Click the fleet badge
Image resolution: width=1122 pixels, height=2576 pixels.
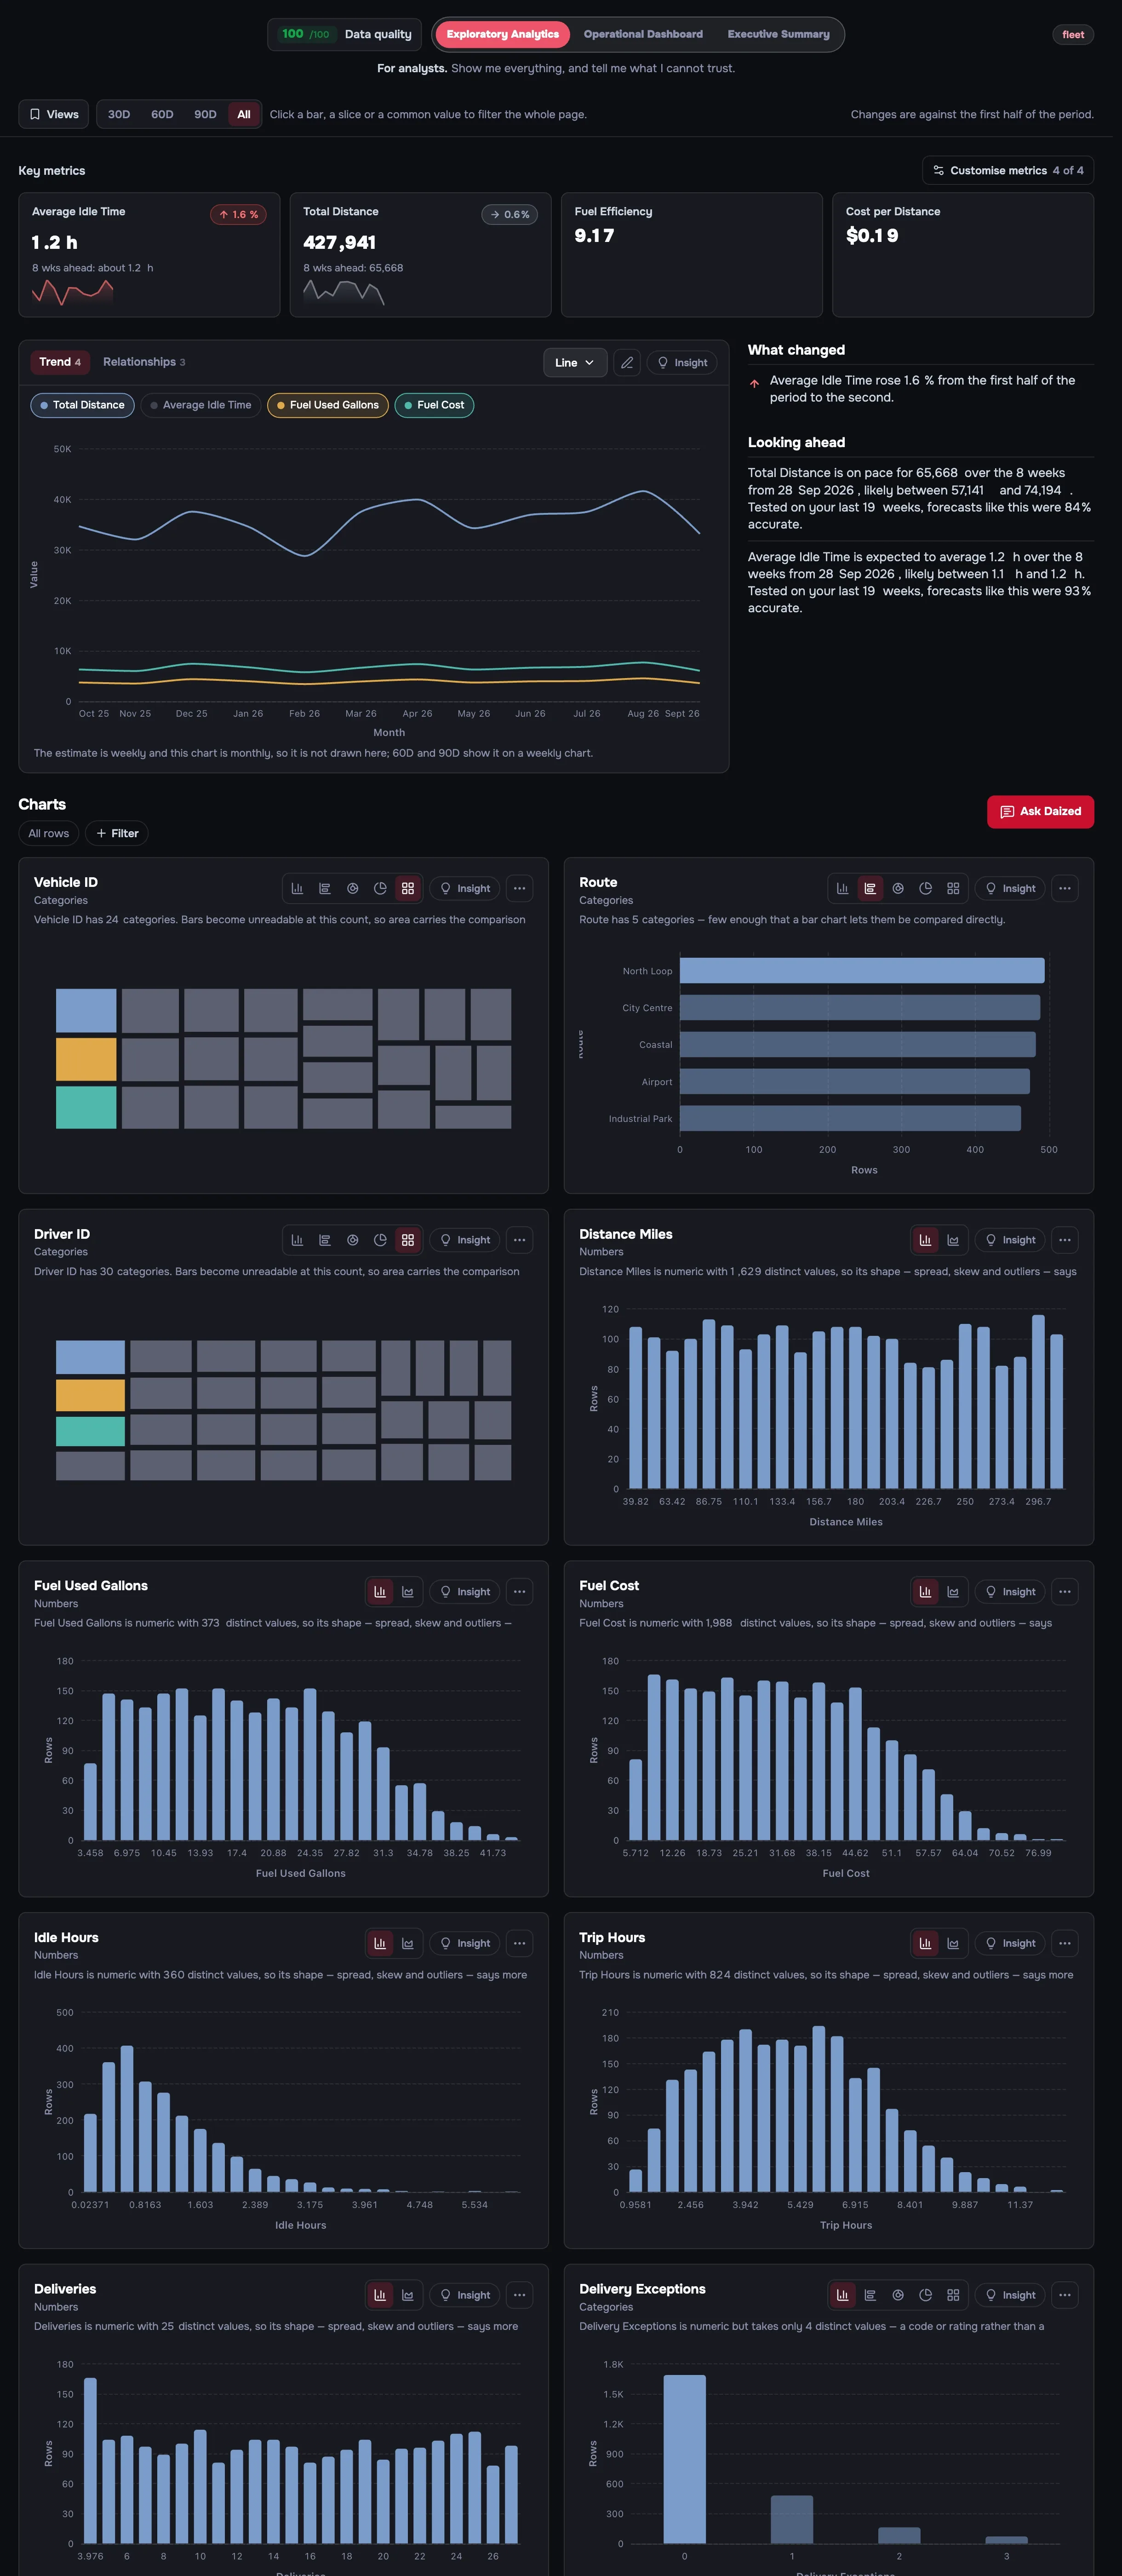coord(1073,34)
